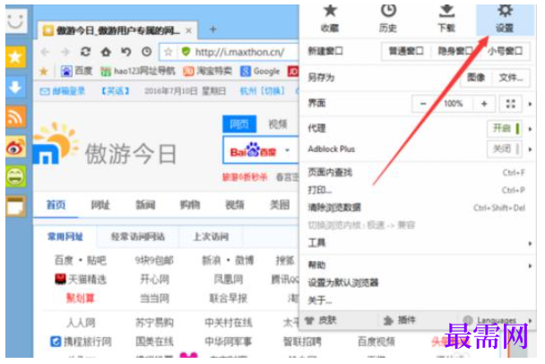Image resolution: width=545 pixels, height=364 pixels.
Task: Reload the page with refresh icon
Action: 85,52
